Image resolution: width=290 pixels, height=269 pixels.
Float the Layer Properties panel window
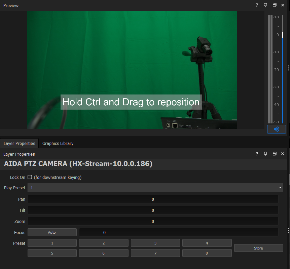pos(275,154)
